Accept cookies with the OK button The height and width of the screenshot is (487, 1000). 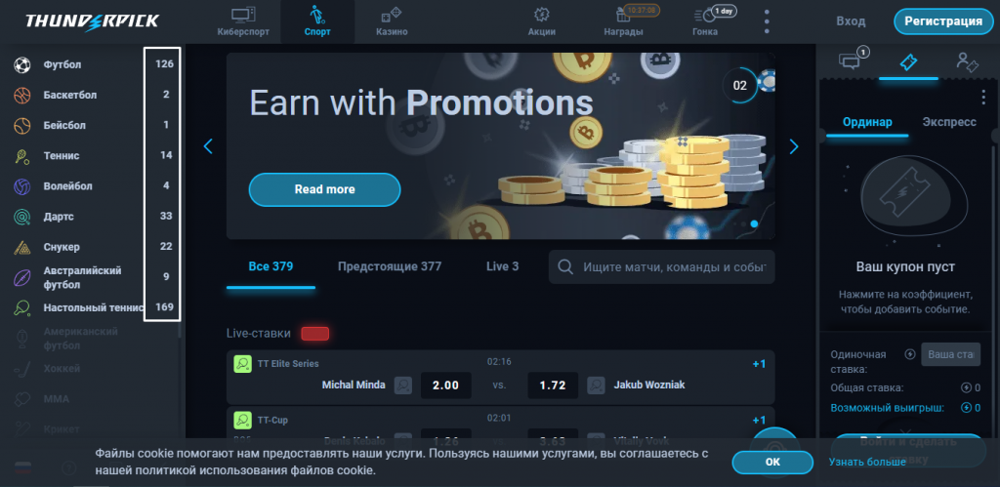772,463
